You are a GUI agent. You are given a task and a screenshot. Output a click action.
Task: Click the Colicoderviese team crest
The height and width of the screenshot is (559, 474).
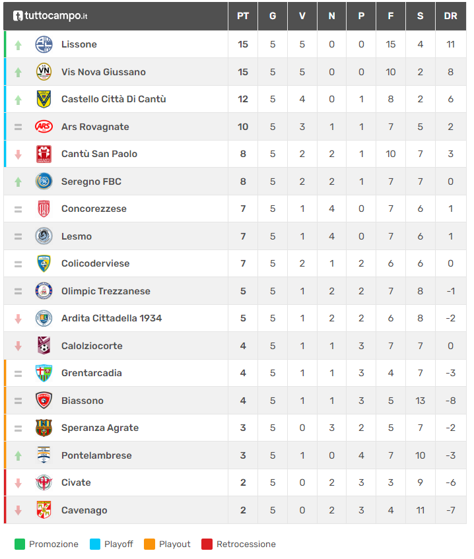tap(44, 263)
